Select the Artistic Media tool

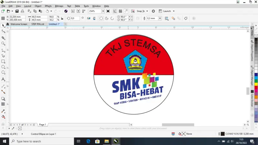(3, 56)
